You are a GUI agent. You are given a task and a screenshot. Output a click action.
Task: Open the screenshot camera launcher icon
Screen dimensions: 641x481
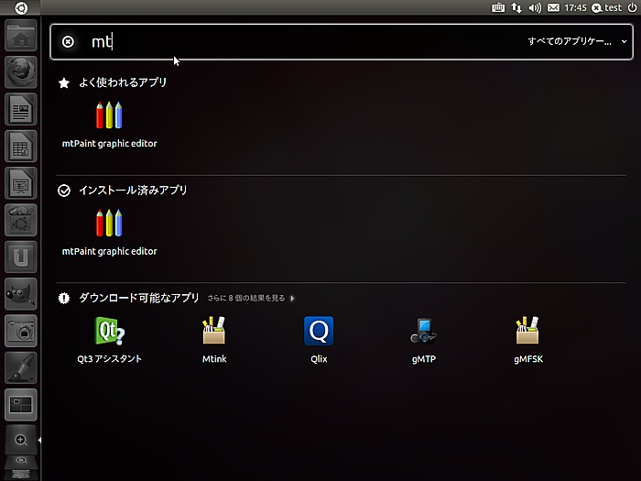21,331
